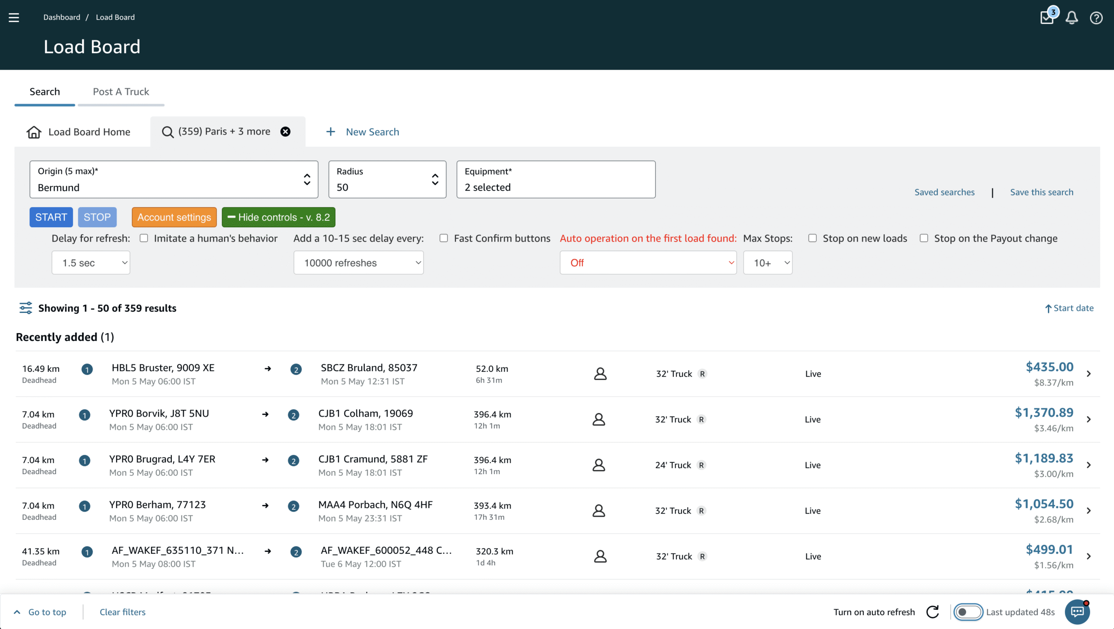Close the Paris + 3 more search tab
The width and height of the screenshot is (1114, 629).
(285, 131)
